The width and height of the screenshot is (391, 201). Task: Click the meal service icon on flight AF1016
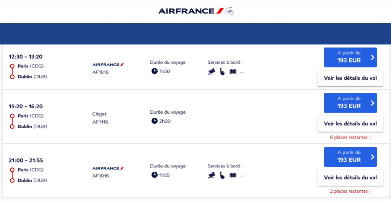pos(211,175)
